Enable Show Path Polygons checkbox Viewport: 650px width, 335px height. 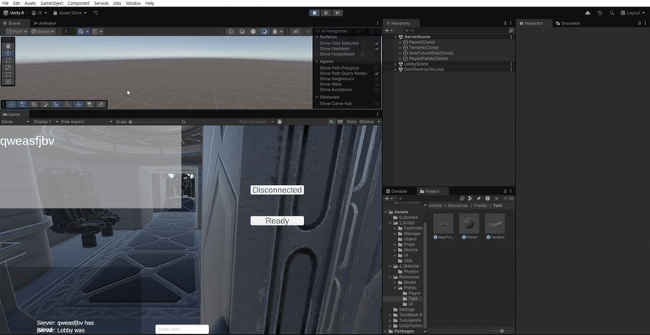[377, 68]
